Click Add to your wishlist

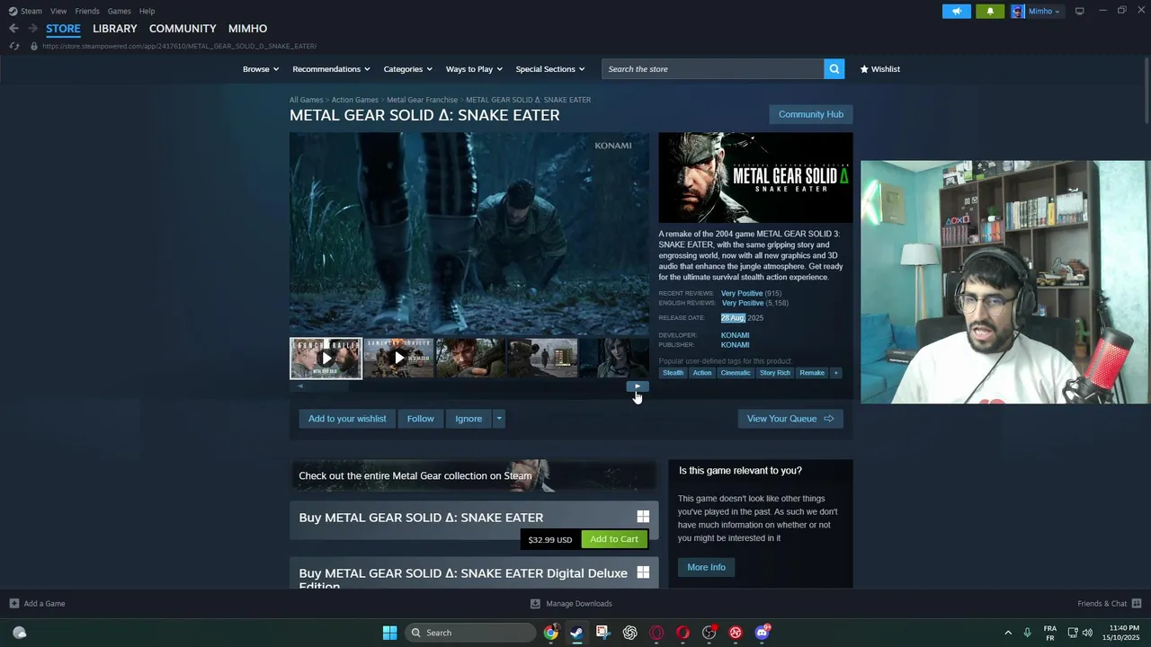tap(347, 419)
